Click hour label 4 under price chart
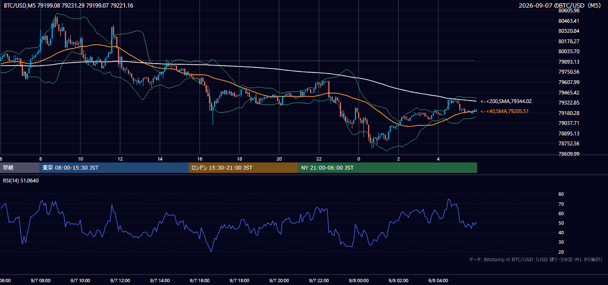The height and width of the screenshot is (285, 608). click(438, 159)
